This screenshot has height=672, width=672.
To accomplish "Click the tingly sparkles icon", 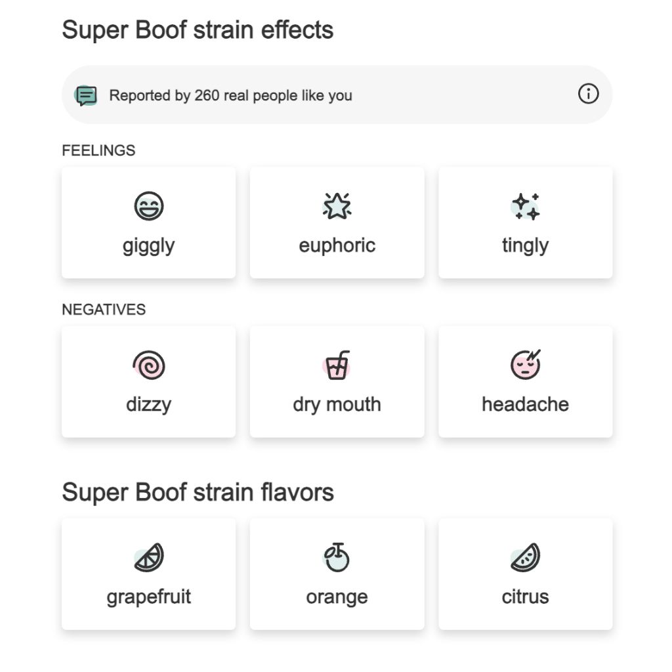I will pyautogui.click(x=526, y=206).
